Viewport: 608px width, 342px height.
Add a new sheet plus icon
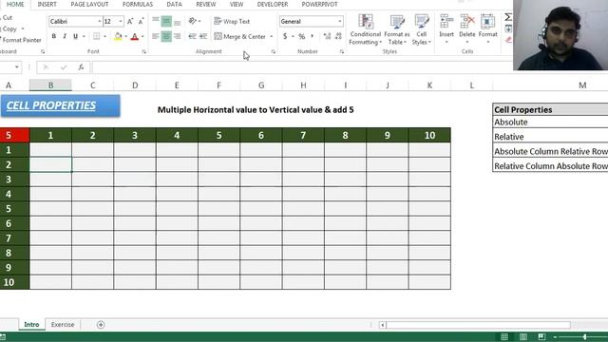click(101, 325)
